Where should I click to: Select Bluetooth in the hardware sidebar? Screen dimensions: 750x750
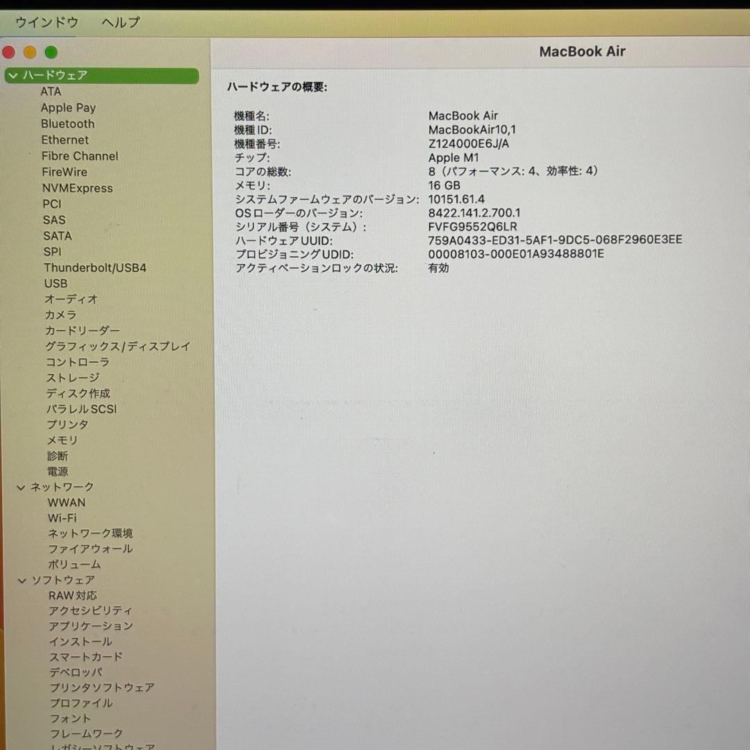point(67,124)
